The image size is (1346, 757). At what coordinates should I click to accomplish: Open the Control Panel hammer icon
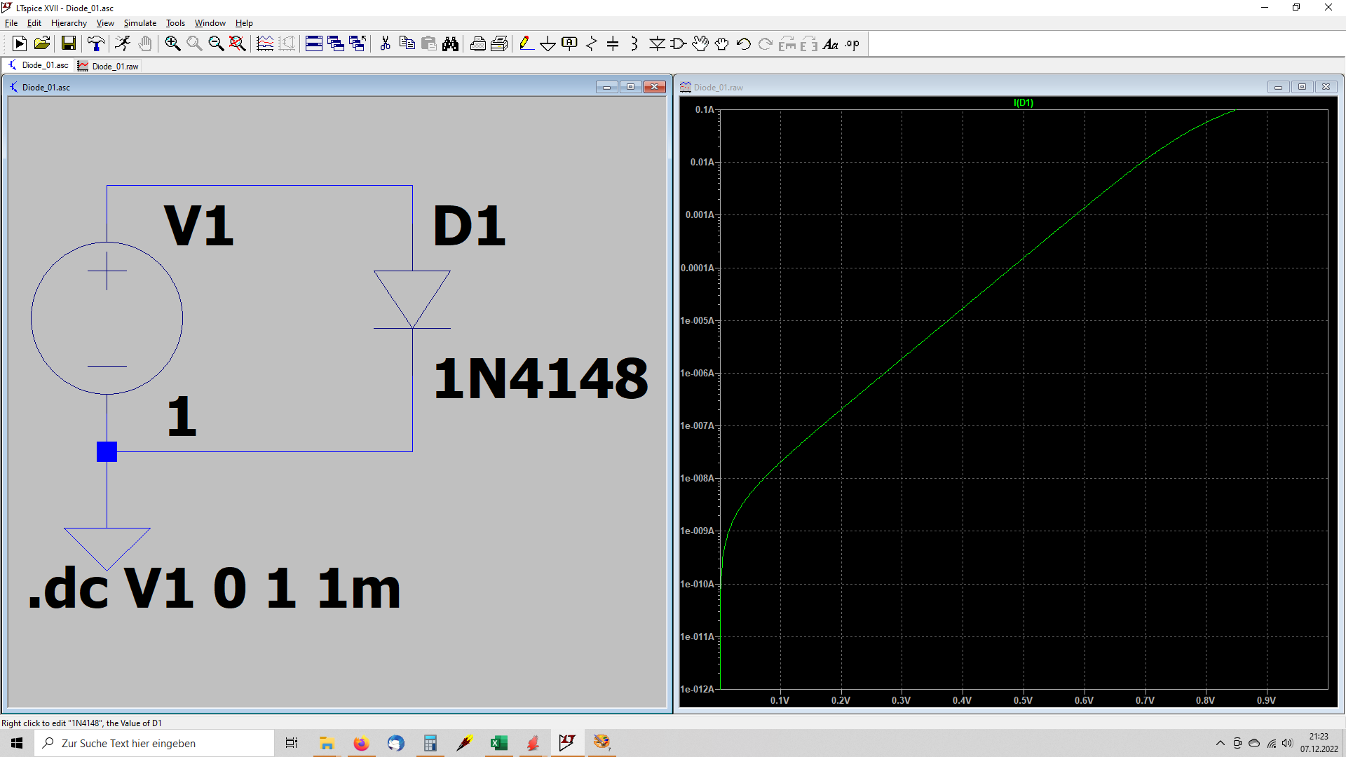96,43
